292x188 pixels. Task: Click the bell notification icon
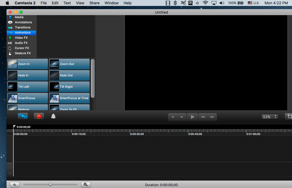(x=53, y=116)
